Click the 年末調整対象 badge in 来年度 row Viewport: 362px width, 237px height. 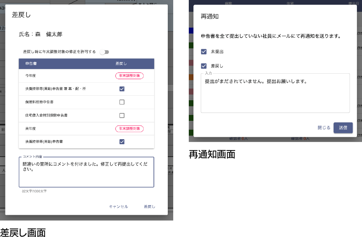click(129, 129)
